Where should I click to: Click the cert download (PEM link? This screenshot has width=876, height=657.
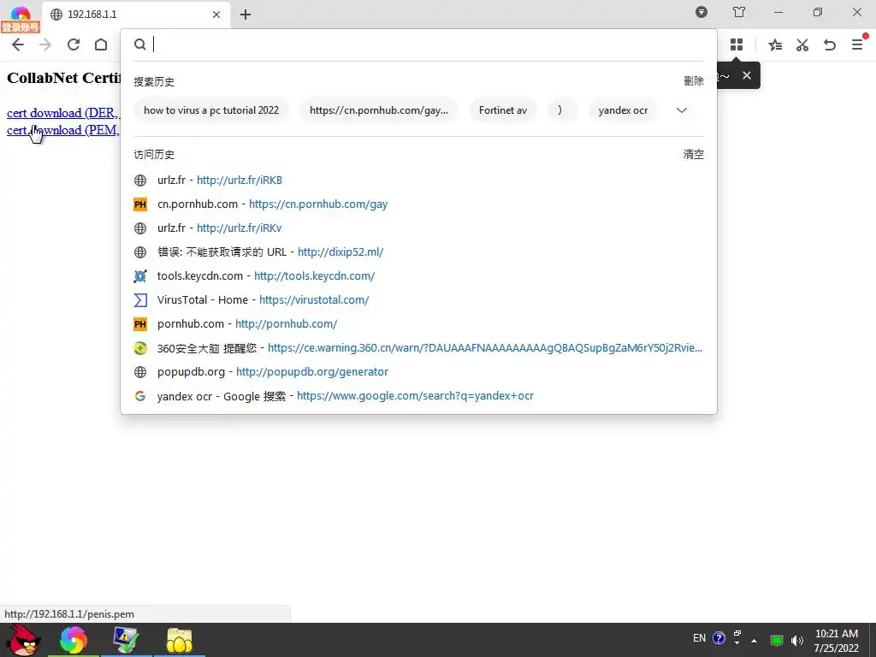tap(62, 130)
